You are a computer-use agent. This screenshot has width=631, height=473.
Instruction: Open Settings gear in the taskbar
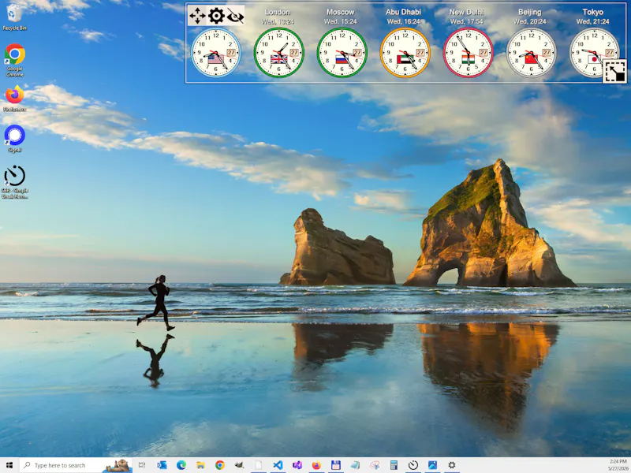coord(452,465)
